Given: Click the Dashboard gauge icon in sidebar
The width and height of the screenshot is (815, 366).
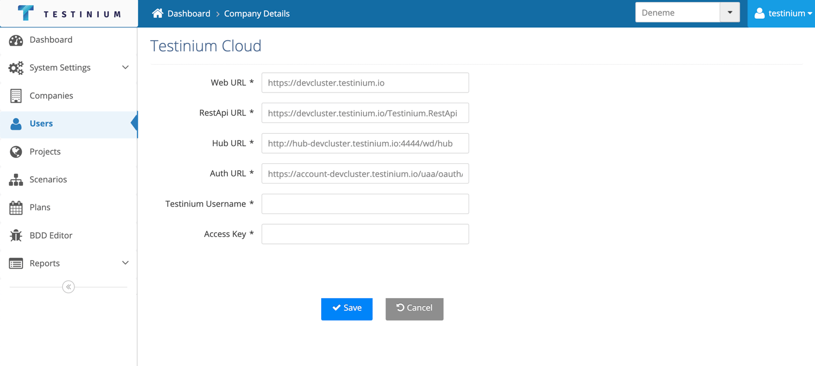Looking at the screenshot, I should coord(16,40).
